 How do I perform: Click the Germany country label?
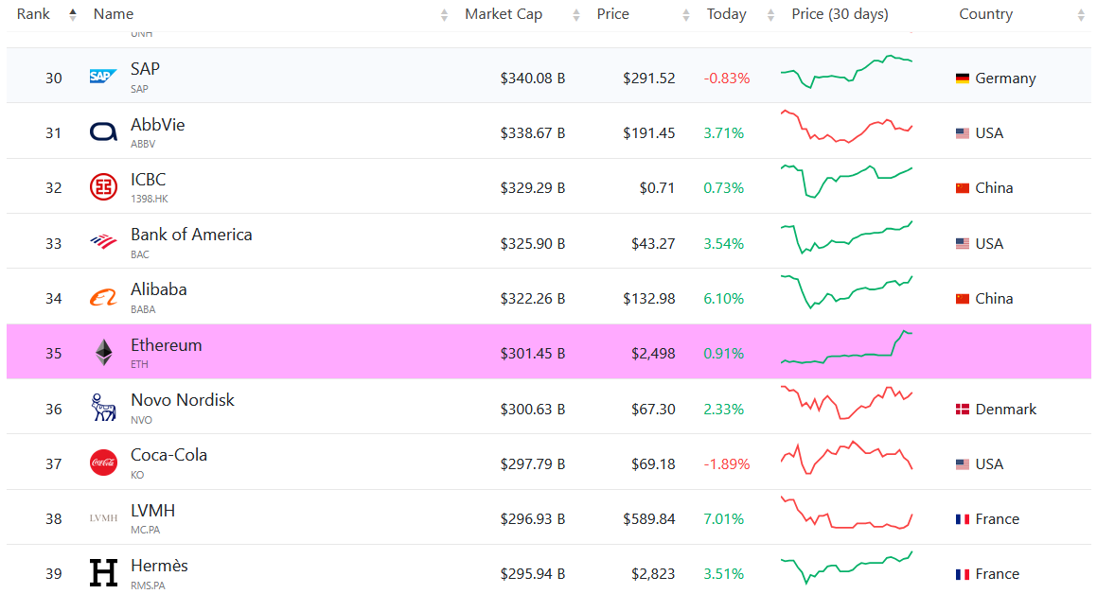tap(1005, 79)
